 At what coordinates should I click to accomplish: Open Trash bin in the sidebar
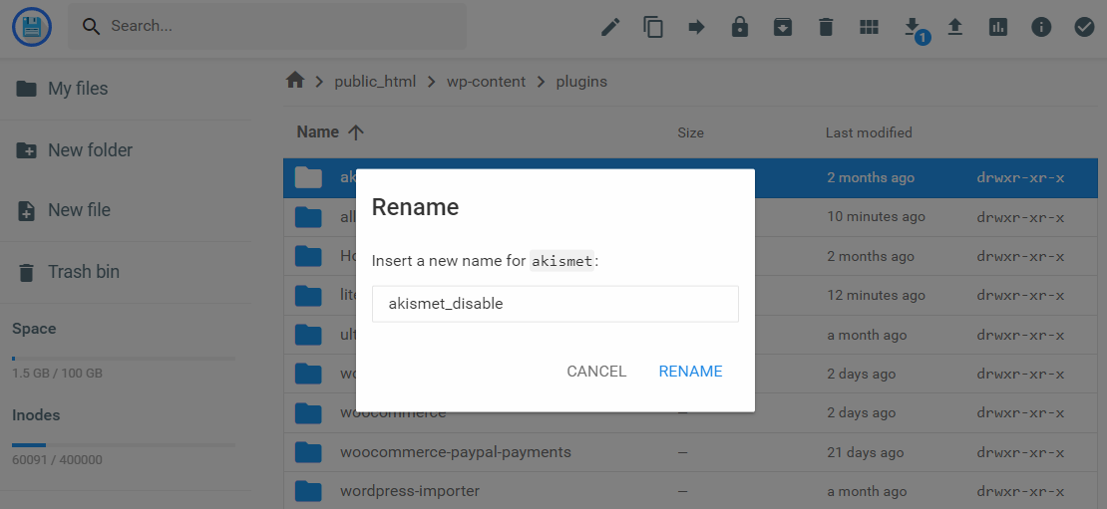tap(83, 272)
